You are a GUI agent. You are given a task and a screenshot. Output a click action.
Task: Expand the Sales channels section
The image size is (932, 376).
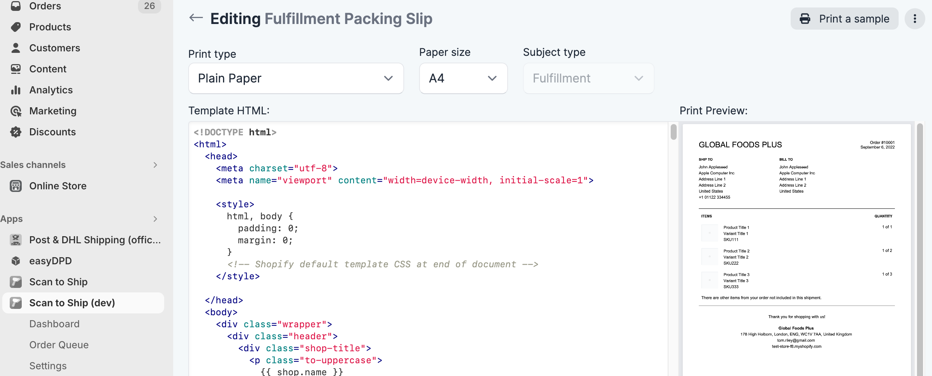click(x=155, y=165)
